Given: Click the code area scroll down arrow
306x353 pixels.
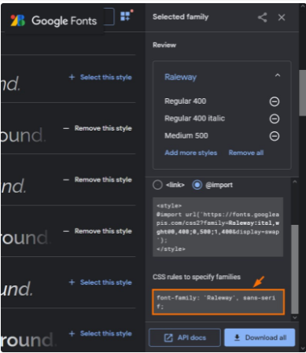Looking at the screenshot, I should click(x=295, y=318).
